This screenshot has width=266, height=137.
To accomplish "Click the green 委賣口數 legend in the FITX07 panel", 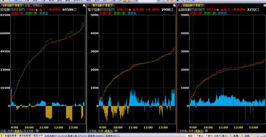I will pyautogui.click(x=31, y=13).
